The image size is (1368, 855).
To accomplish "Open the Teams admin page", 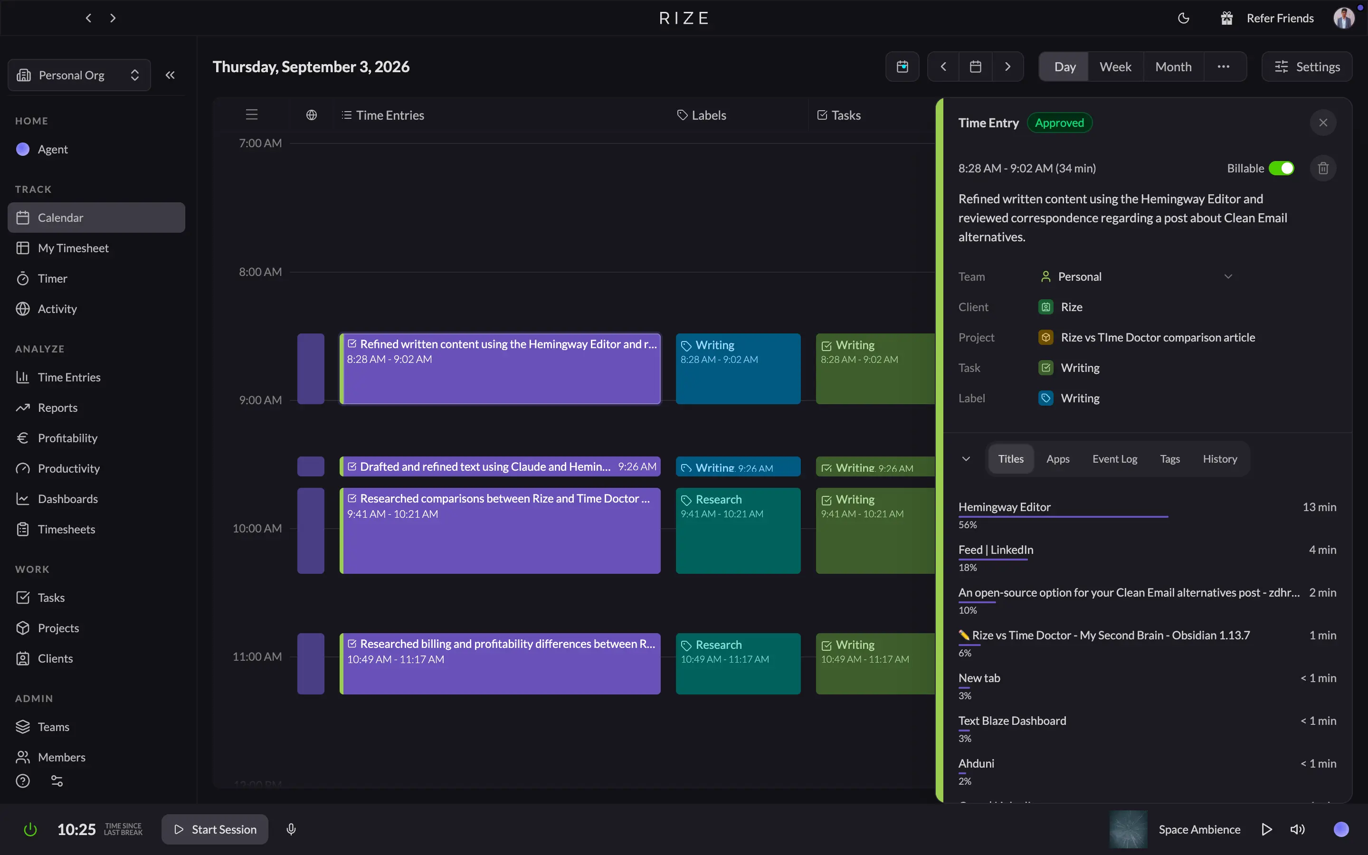I will 96,727.
